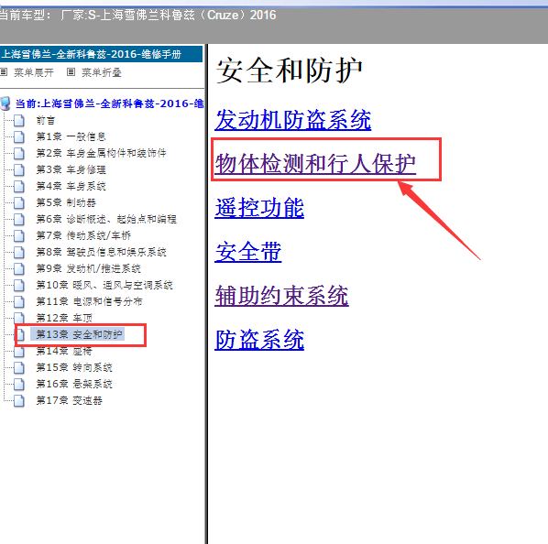Select 第5章 制动器
The height and width of the screenshot is (544, 548).
point(66,202)
